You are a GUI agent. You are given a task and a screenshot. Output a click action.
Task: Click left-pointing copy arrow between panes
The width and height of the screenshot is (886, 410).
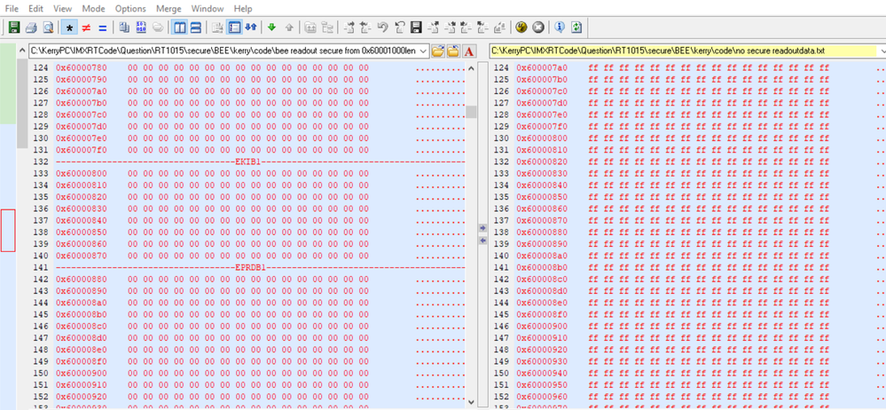point(482,240)
